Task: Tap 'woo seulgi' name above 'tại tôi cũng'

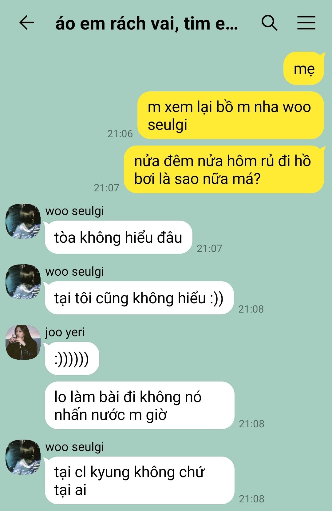Action: [x=74, y=272]
